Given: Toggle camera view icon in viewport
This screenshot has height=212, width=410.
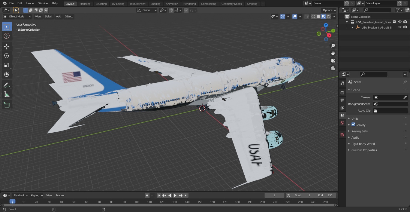Looking at the screenshot, I should coord(333,60).
